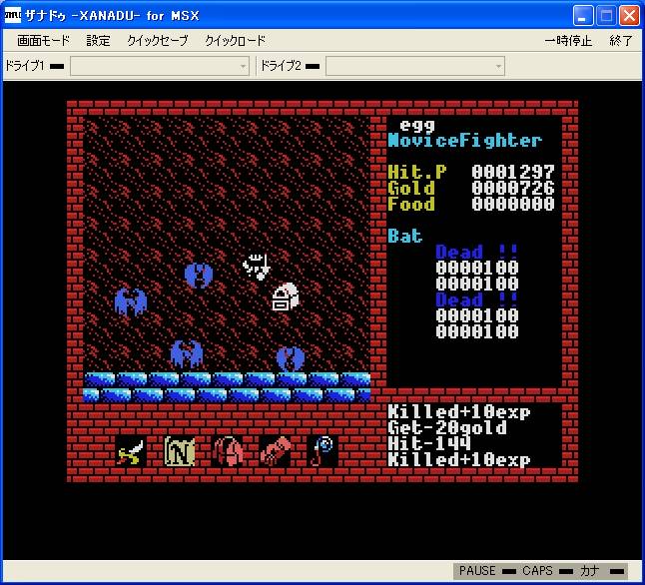Minimize the XANADU window
The image size is (645, 585).
pyautogui.click(x=583, y=16)
